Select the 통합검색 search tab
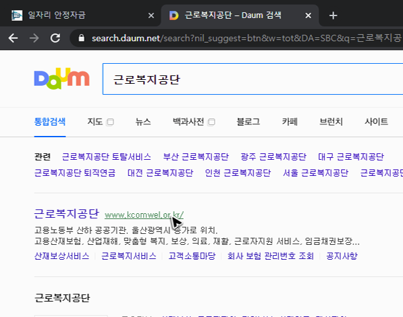The width and height of the screenshot is (403, 317). [x=50, y=122]
